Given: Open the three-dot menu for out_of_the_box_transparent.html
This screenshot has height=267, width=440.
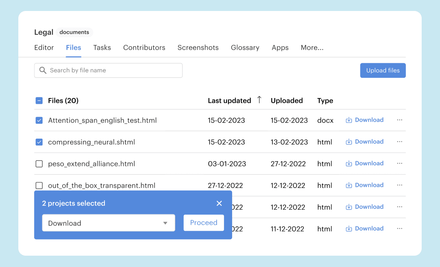Looking at the screenshot, I should (x=400, y=185).
